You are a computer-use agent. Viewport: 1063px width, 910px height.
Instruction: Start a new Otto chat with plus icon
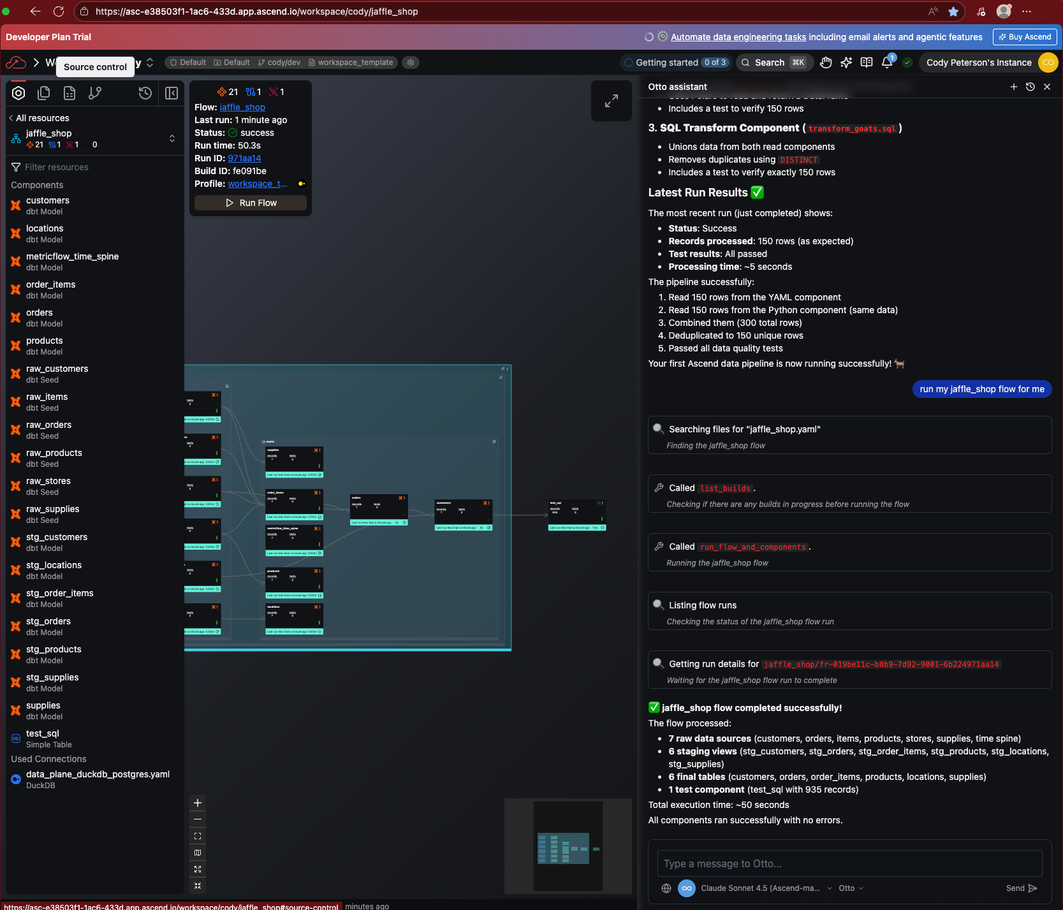[x=1014, y=87]
